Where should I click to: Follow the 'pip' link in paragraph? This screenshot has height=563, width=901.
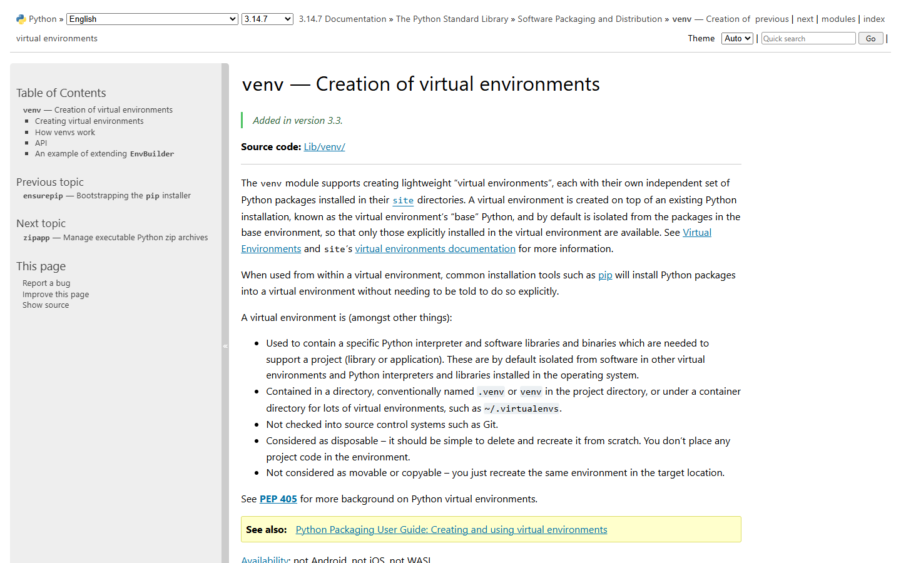[x=605, y=275]
